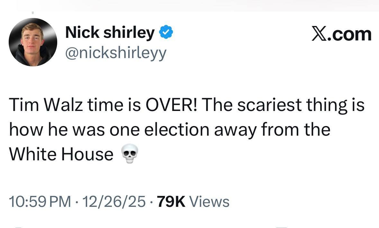
Task: Open Nick Shirley's profile picture
Action: pyautogui.click(x=33, y=42)
